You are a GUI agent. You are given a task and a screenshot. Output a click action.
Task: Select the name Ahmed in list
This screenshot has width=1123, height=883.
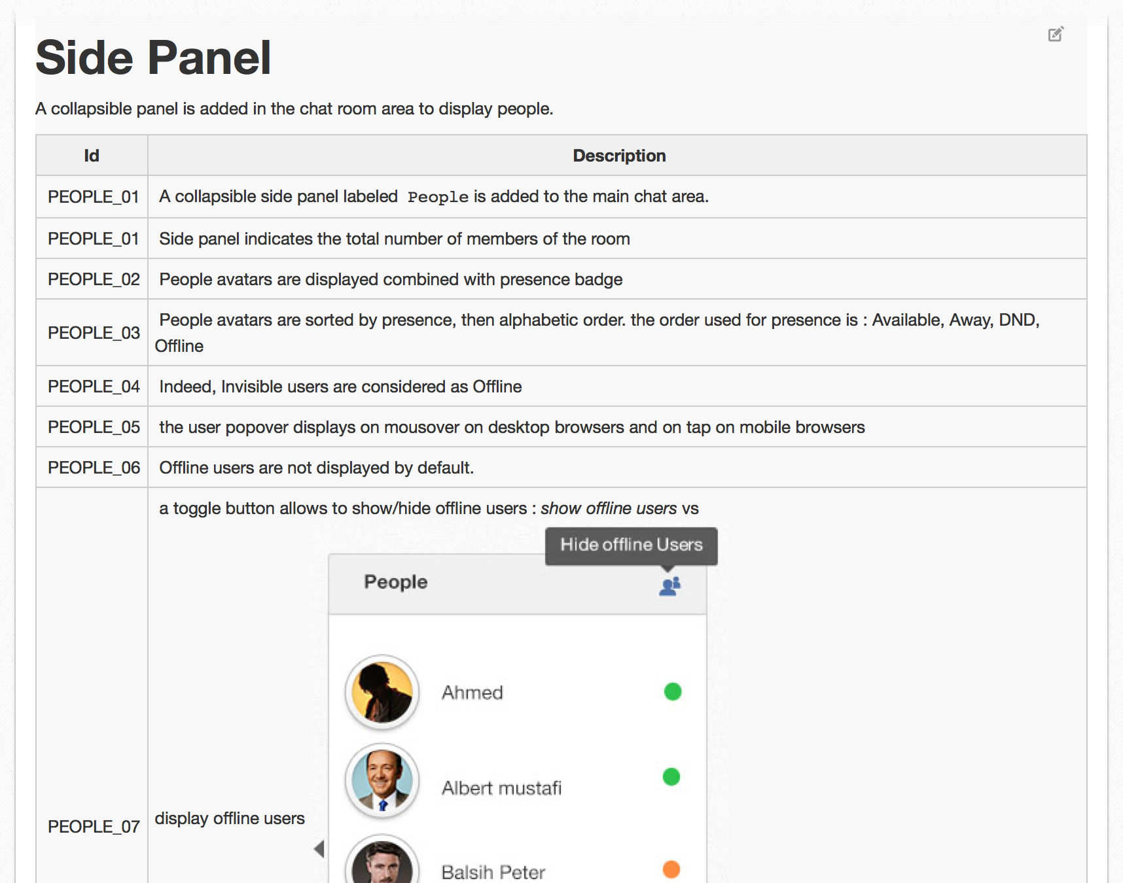coord(472,693)
